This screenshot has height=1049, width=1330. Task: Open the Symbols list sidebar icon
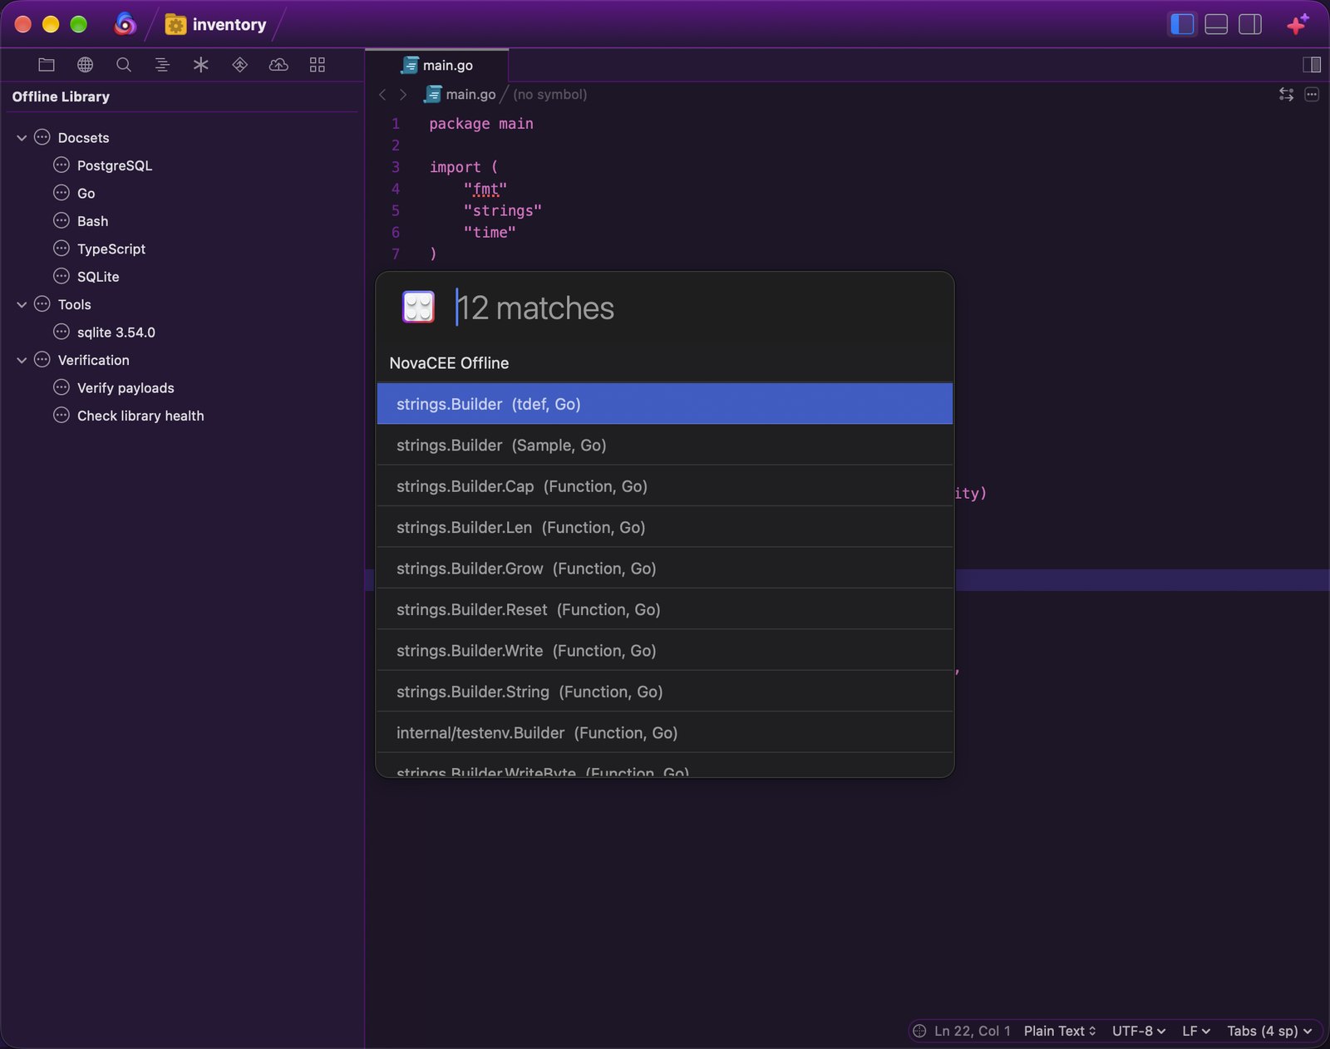162,65
